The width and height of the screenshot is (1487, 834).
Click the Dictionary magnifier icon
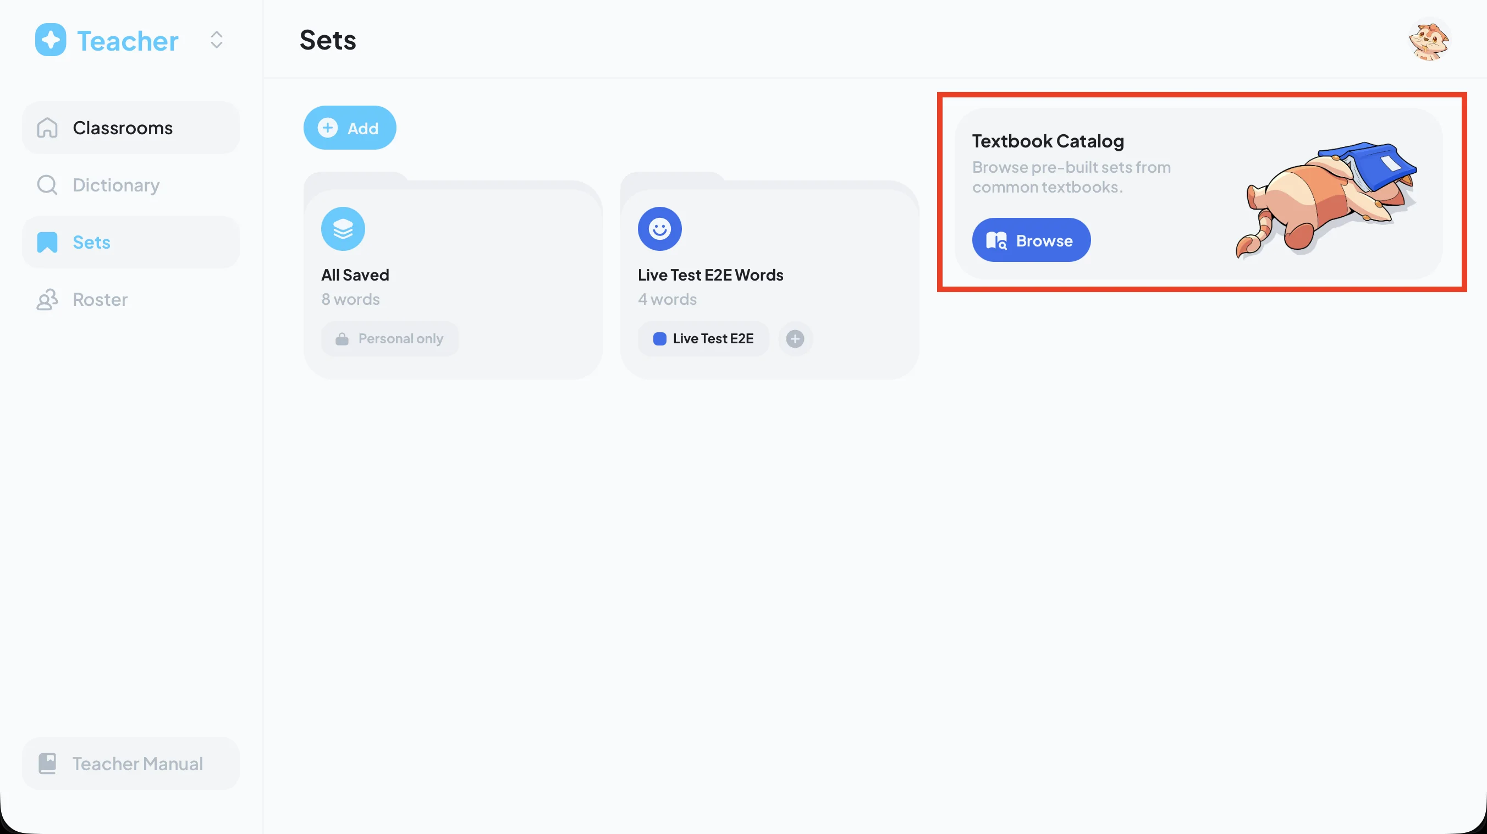click(x=47, y=185)
